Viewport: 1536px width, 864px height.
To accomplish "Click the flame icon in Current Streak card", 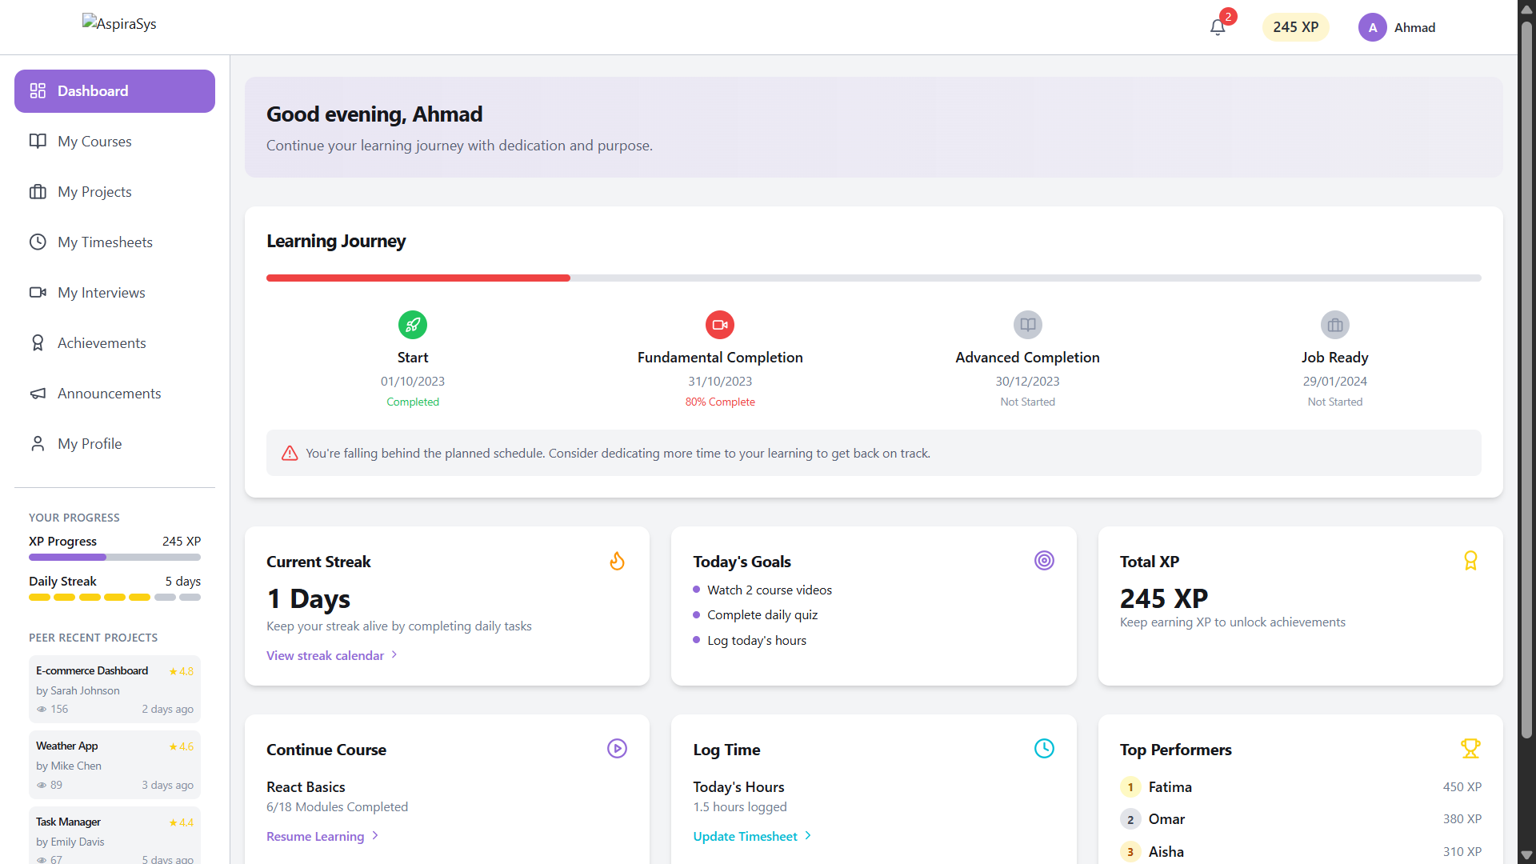I will point(617,561).
